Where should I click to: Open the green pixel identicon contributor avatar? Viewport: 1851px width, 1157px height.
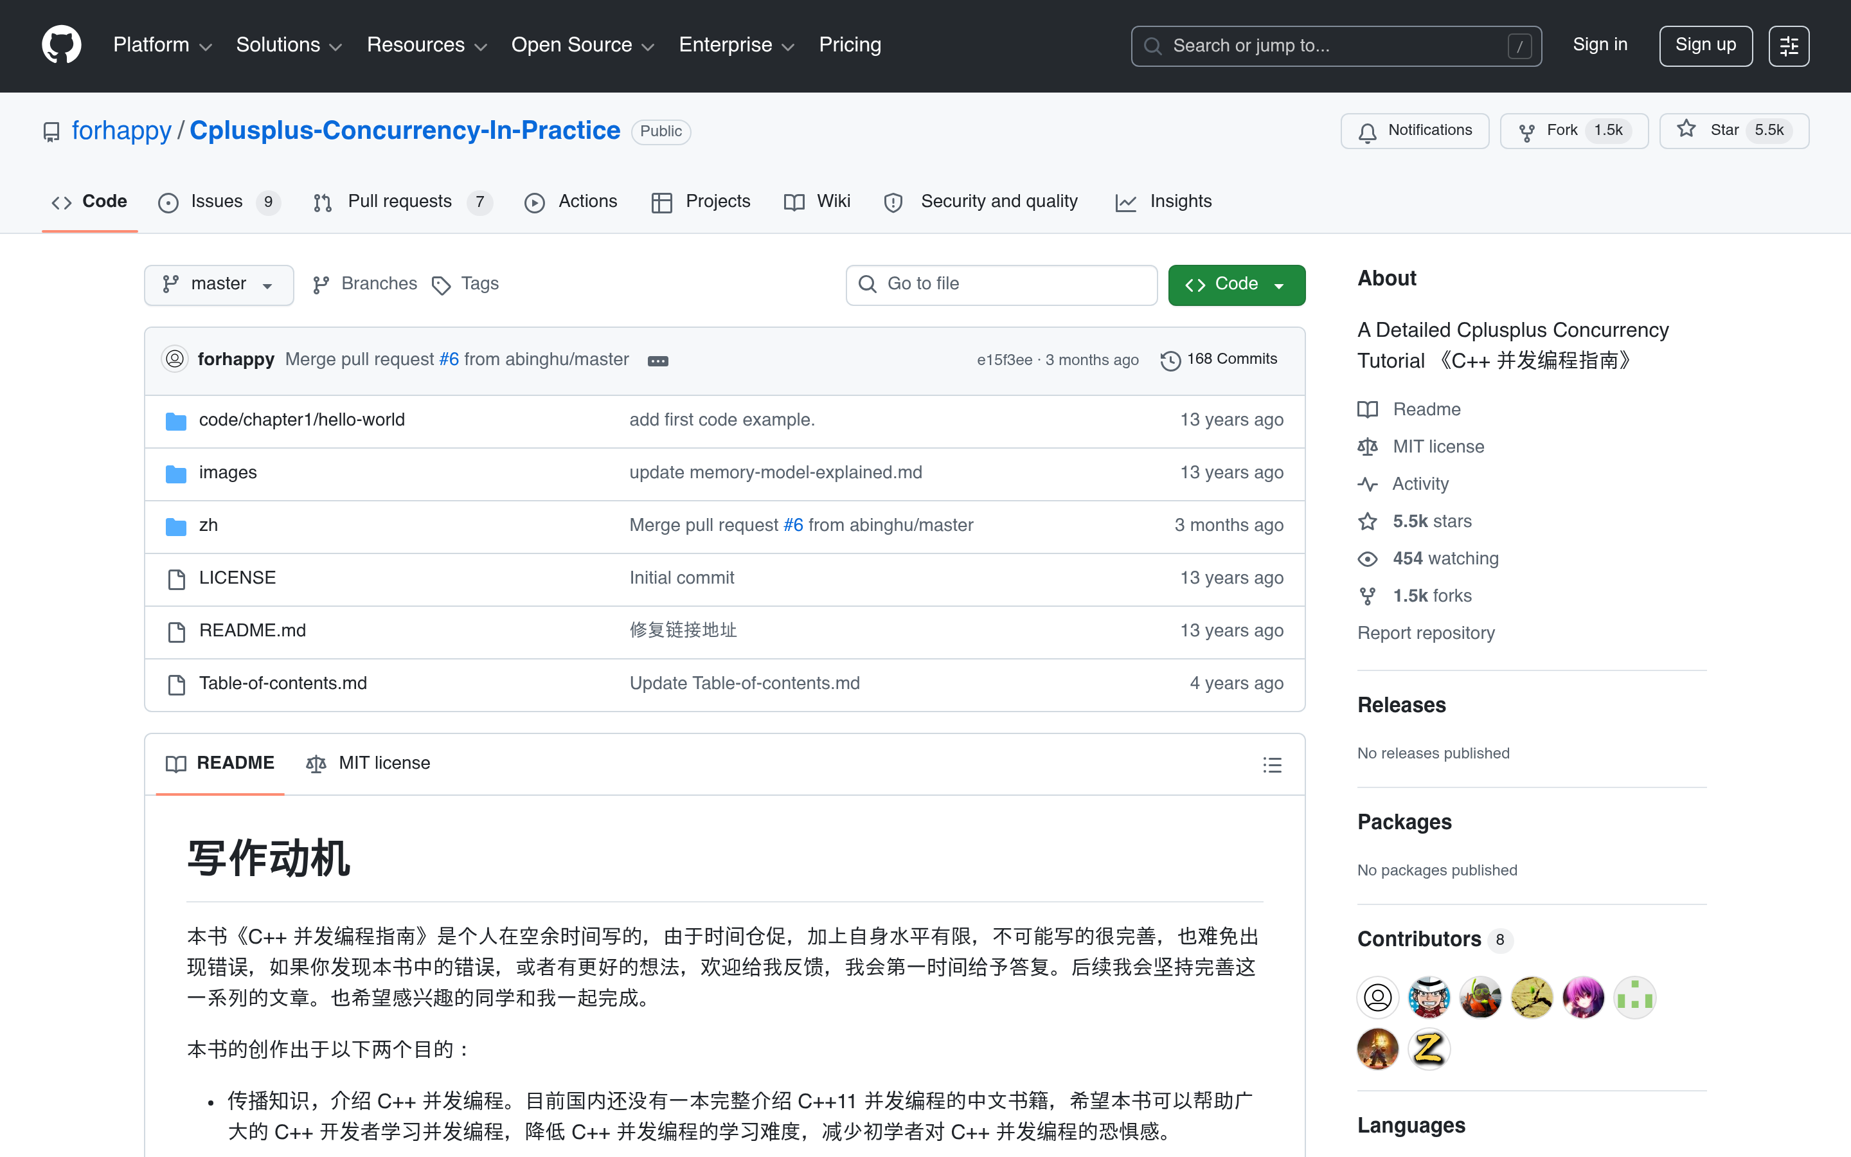tap(1634, 998)
